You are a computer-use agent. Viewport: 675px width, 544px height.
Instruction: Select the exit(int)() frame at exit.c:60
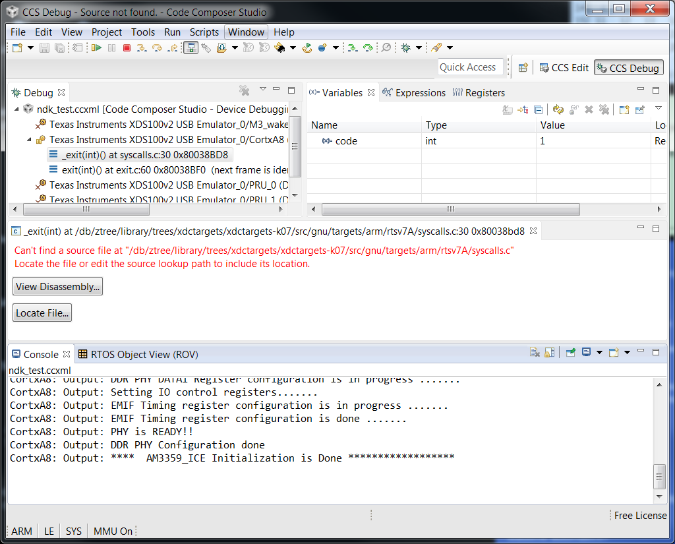pyautogui.click(x=169, y=170)
